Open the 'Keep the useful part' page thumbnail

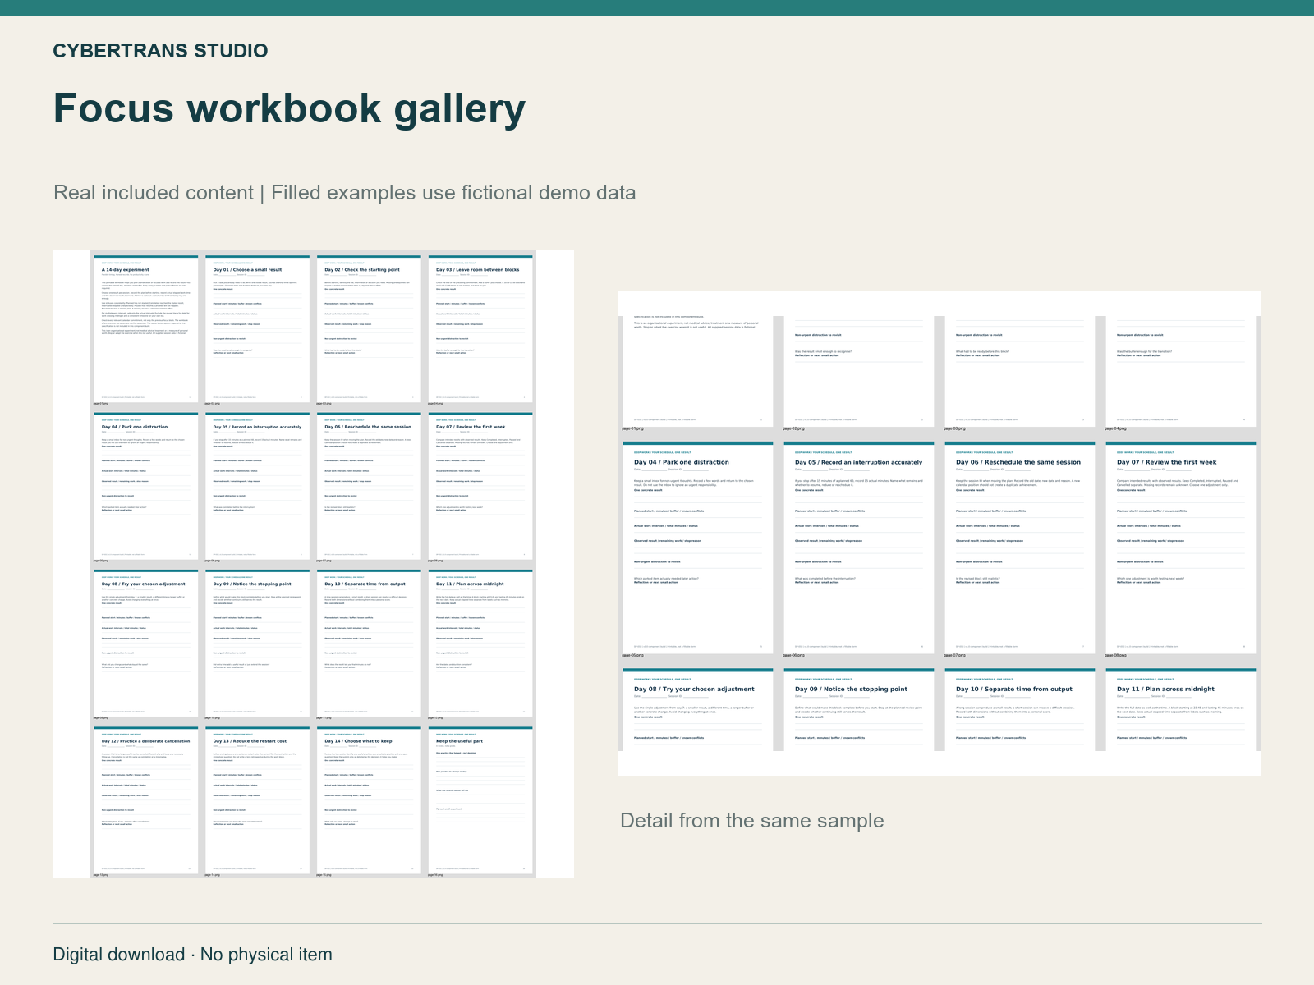480,800
